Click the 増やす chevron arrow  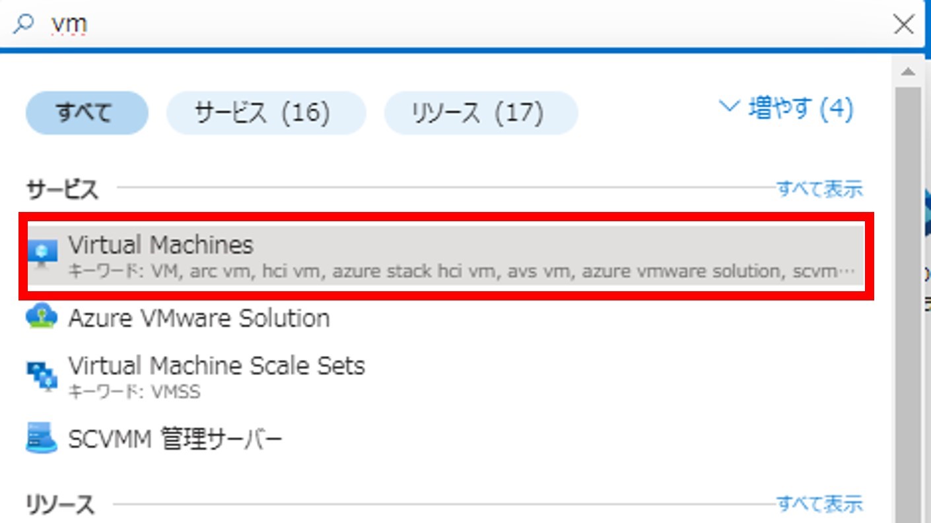[729, 107]
